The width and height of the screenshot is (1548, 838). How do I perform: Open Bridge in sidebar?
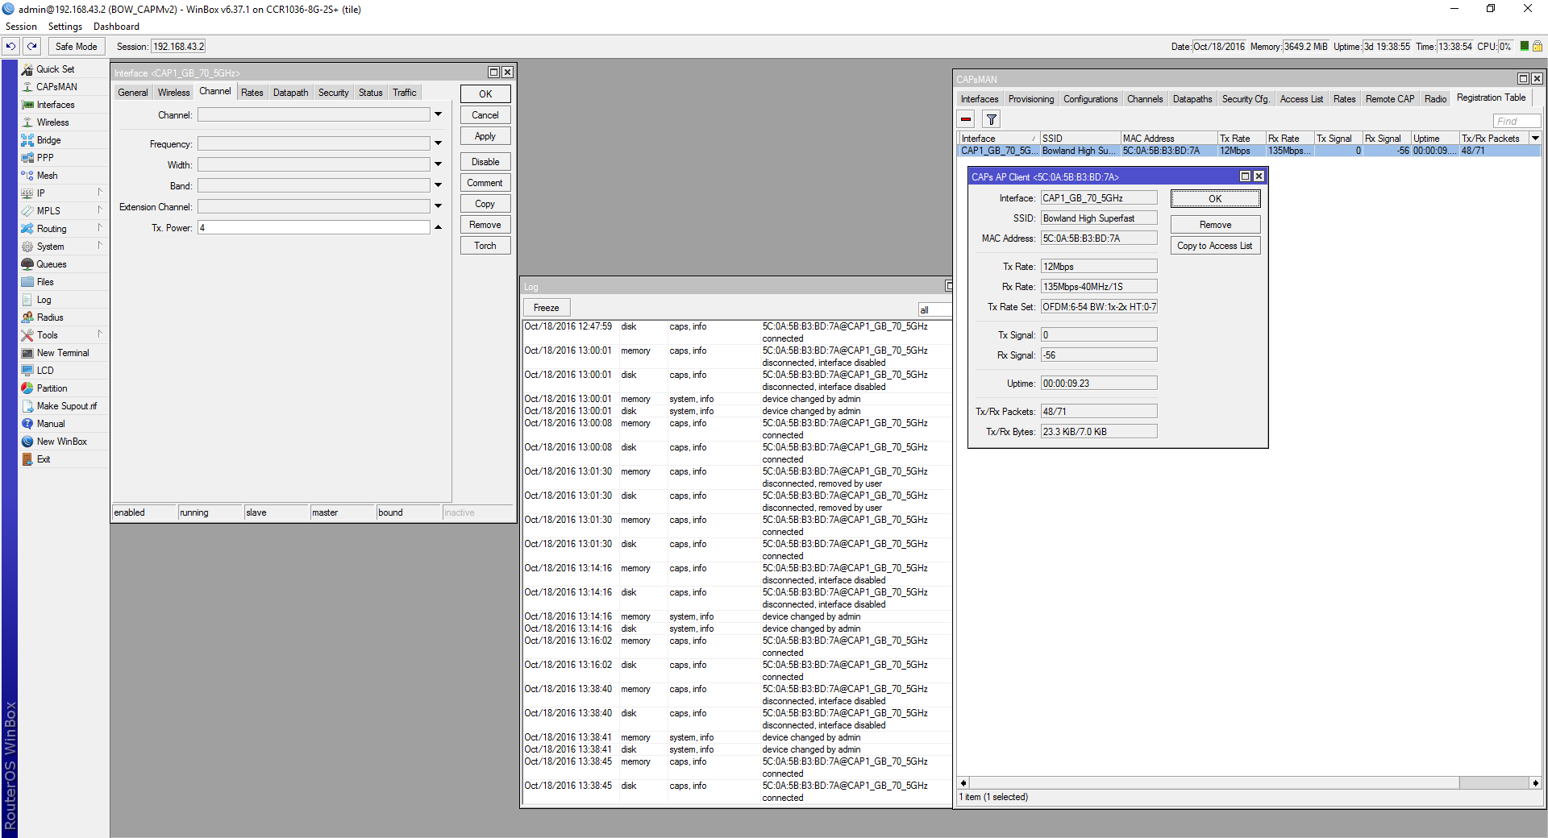pos(48,140)
